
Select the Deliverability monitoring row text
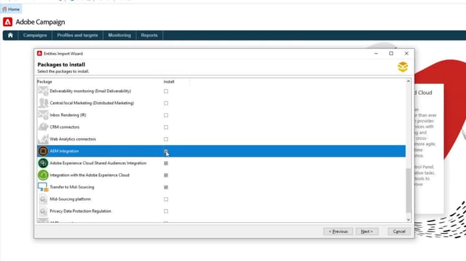pyautogui.click(x=90, y=91)
